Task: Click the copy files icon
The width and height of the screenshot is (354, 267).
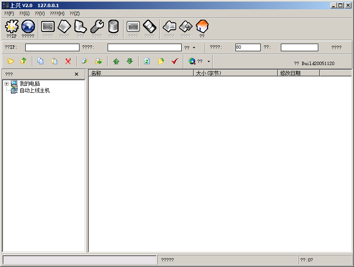Action: point(40,61)
